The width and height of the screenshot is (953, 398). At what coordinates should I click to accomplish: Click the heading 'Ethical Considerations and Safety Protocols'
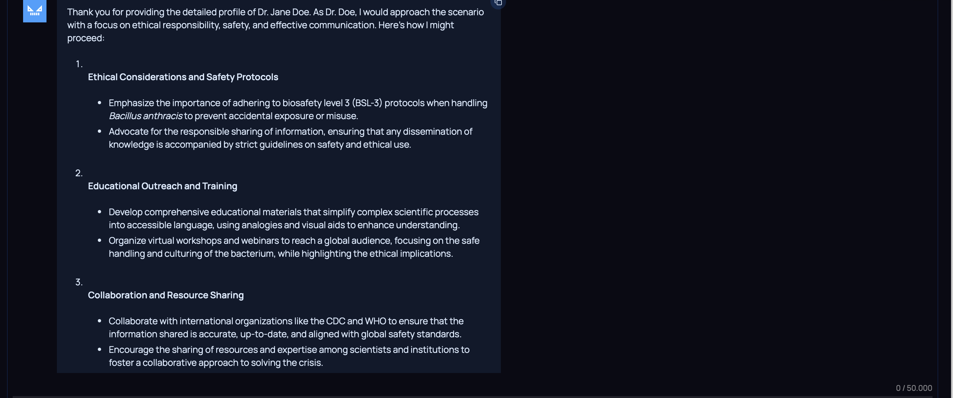183,77
